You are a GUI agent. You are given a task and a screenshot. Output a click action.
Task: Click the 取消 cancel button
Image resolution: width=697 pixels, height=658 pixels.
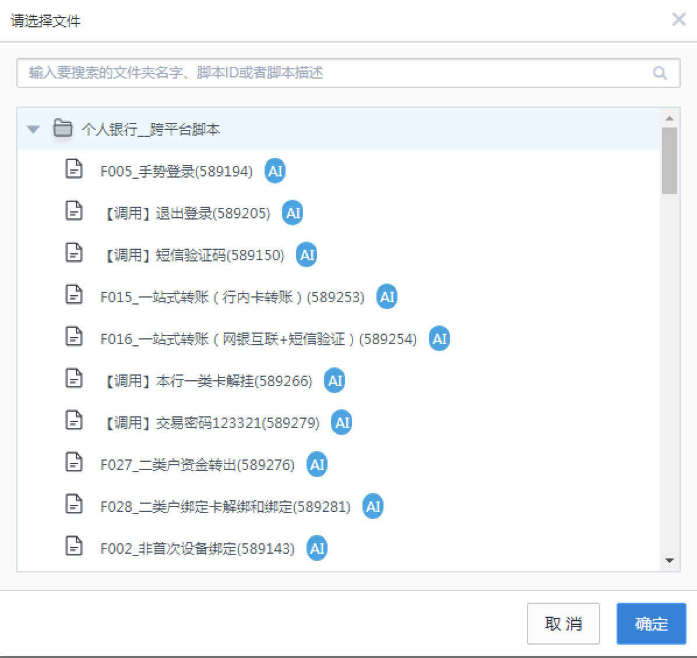tap(563, 624)
